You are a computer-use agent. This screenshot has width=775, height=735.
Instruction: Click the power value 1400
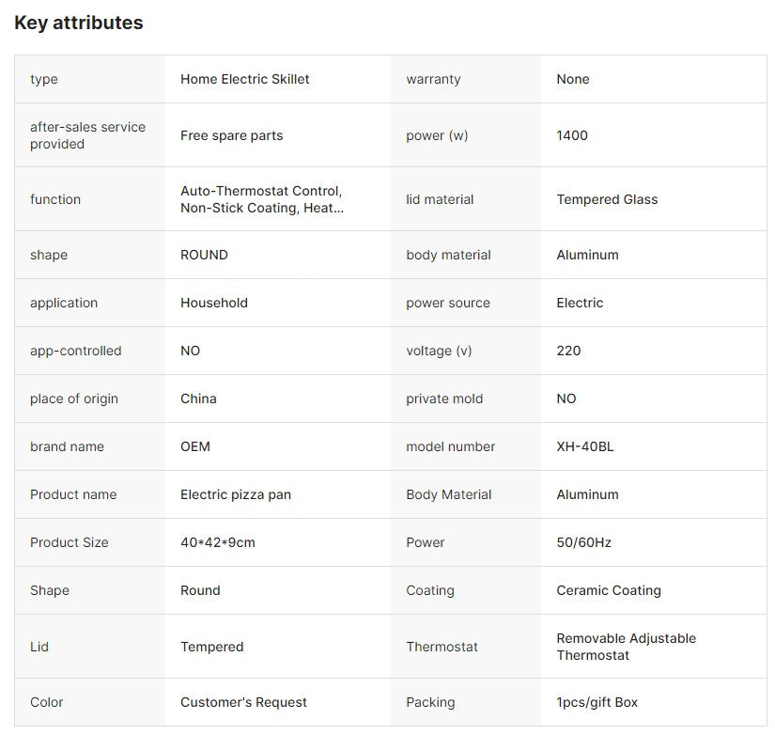pos(572,135)
